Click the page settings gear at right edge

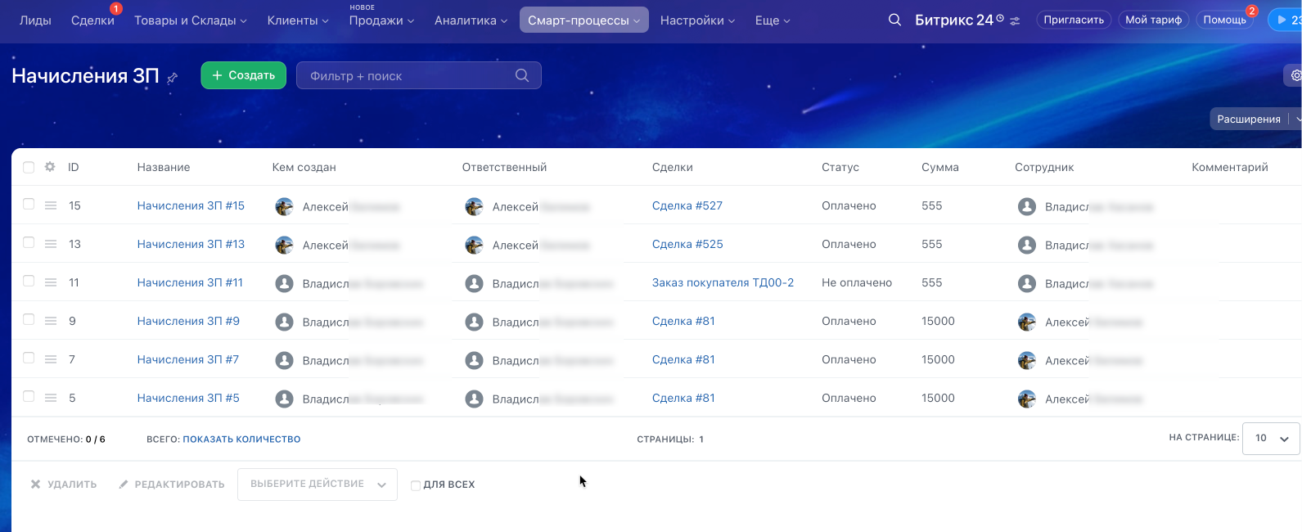point(1295,75)
